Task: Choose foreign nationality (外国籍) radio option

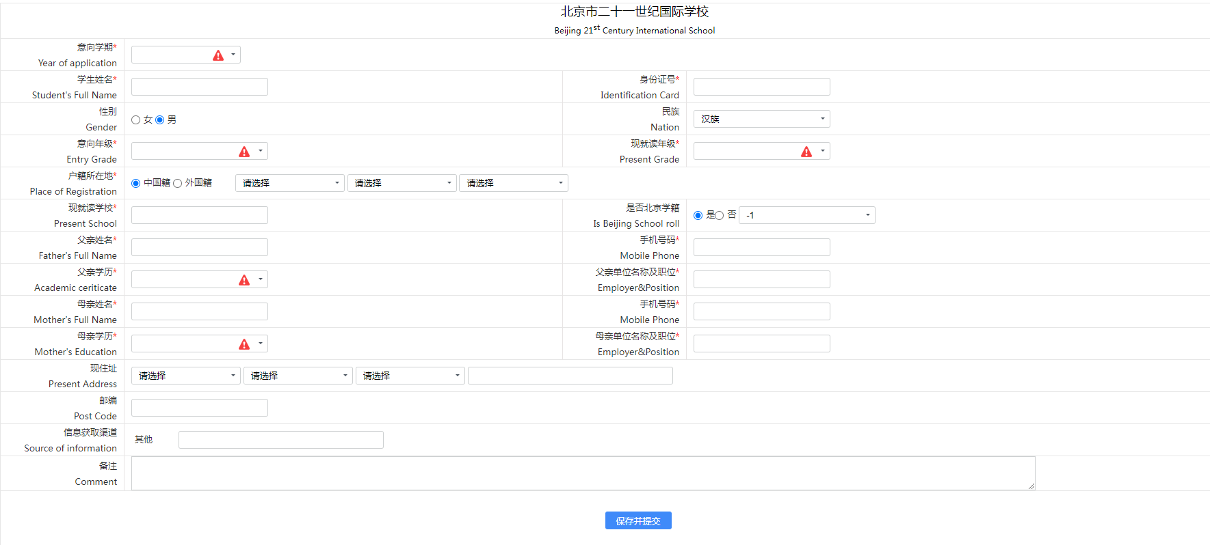Action: (178, 184)
